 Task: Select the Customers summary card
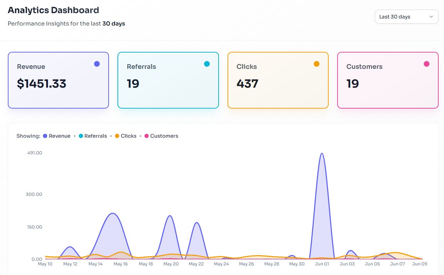388,80
